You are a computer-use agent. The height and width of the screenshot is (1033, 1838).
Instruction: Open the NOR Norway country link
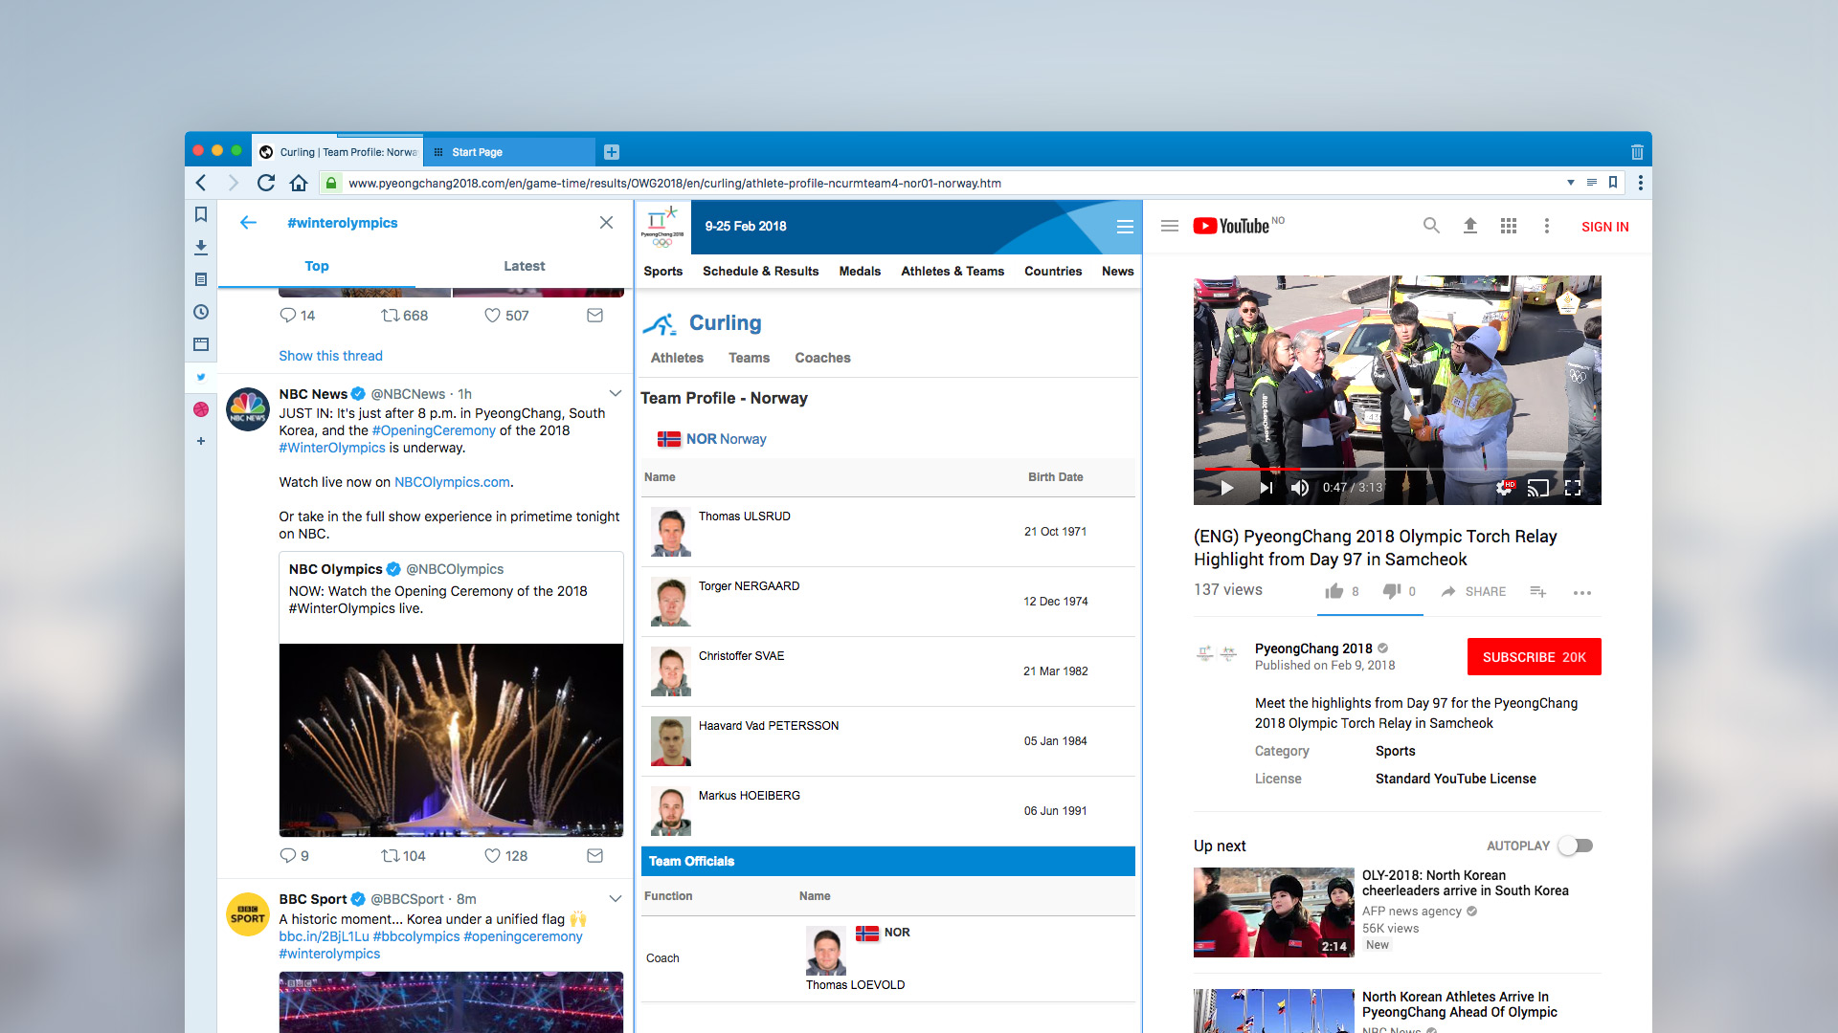click(x=726, y=439)
